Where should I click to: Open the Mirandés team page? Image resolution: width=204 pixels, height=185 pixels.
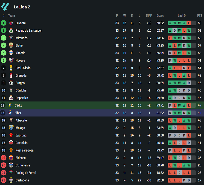click(21, 38)
